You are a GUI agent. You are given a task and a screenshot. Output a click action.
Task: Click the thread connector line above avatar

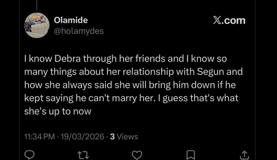(x=37, y=5)
